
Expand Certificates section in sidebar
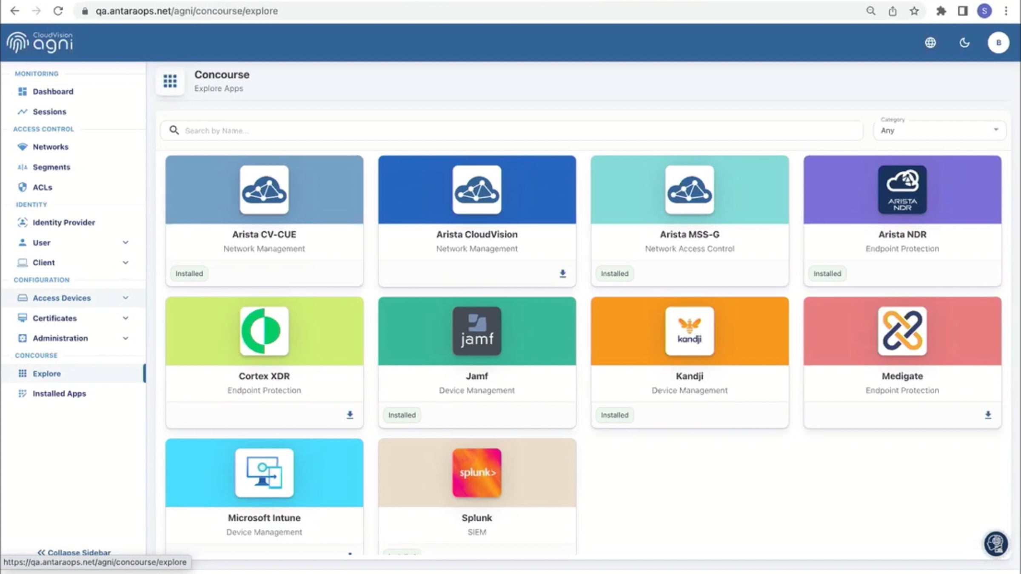coord(125,318)
